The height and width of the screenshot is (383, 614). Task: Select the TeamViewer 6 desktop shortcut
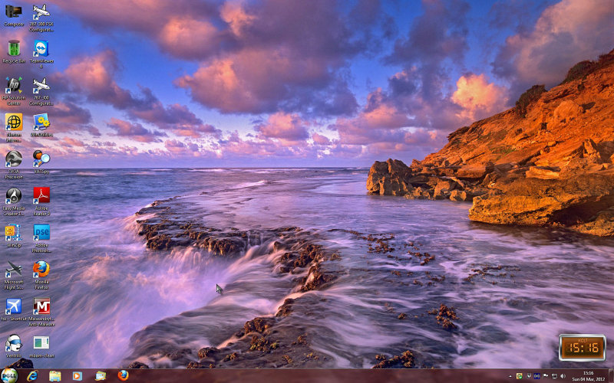(41, 54)
